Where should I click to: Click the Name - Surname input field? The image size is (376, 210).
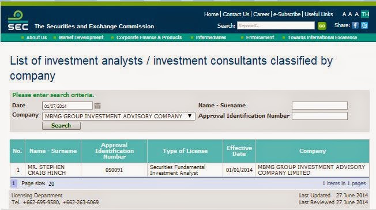319,106
